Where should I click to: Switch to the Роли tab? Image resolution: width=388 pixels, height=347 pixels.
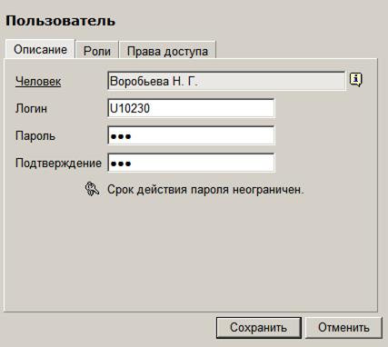tap(97, 51)
